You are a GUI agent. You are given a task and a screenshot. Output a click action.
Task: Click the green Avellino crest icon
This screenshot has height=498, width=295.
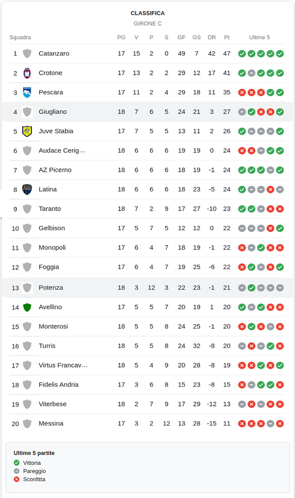coord(27,307)
